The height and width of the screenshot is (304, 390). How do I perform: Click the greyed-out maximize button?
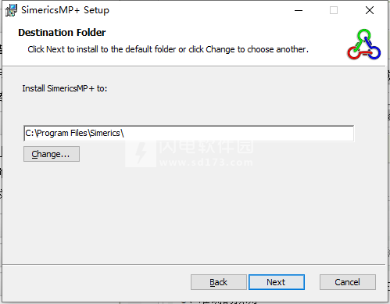(x=334, y=10)
